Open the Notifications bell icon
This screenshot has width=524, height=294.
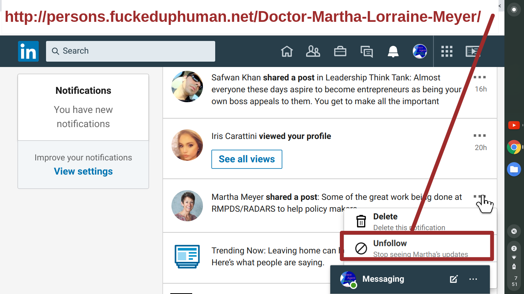pyautogui.click(x=393, y=51)
